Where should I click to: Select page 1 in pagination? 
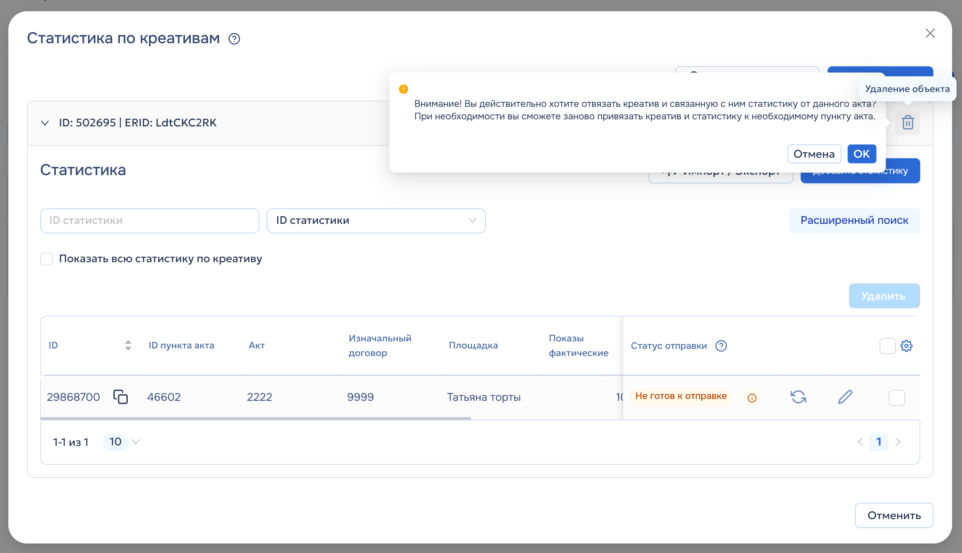click(x=878, y=442)
